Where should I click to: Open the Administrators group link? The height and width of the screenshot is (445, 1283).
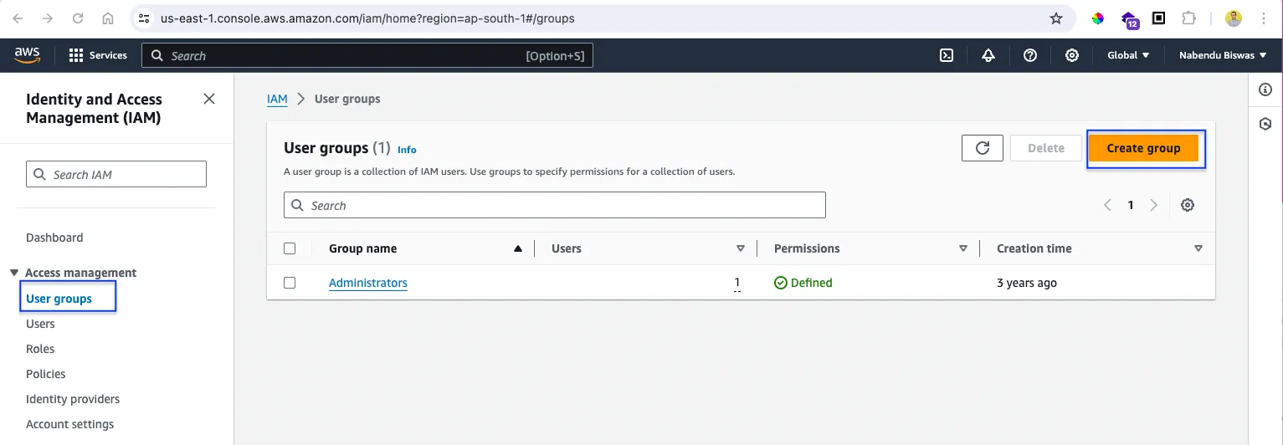click(x=368, y=283)
